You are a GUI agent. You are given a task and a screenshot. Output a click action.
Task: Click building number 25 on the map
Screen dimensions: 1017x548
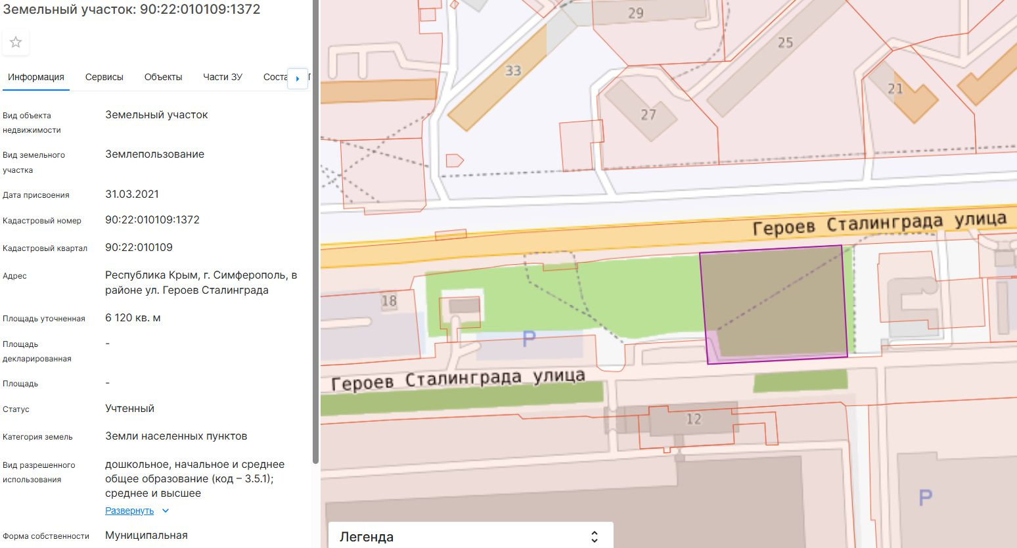pos(785,43)
